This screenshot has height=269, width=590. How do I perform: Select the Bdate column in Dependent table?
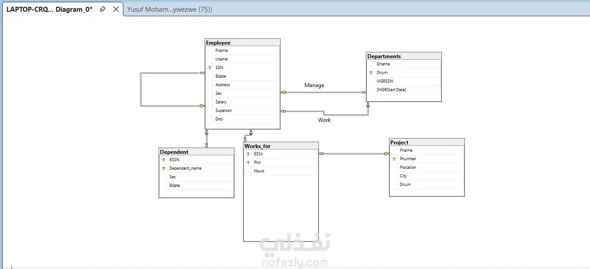point(197,186)
